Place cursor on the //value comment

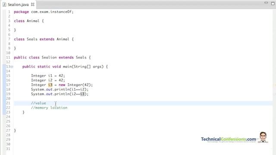tap(38, 103)
